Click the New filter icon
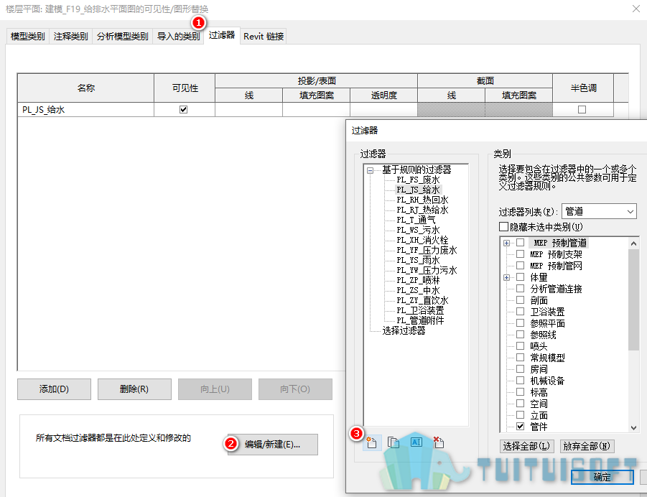Screen dimensions: 647x497 click(x=371, y=442)
